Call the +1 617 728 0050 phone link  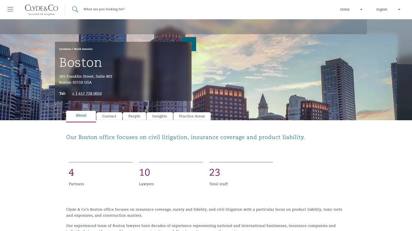click(x=87, y=94)
